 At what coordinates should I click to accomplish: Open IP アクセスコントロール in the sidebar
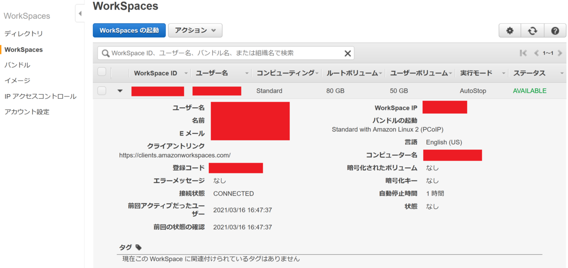pos(40,96)
